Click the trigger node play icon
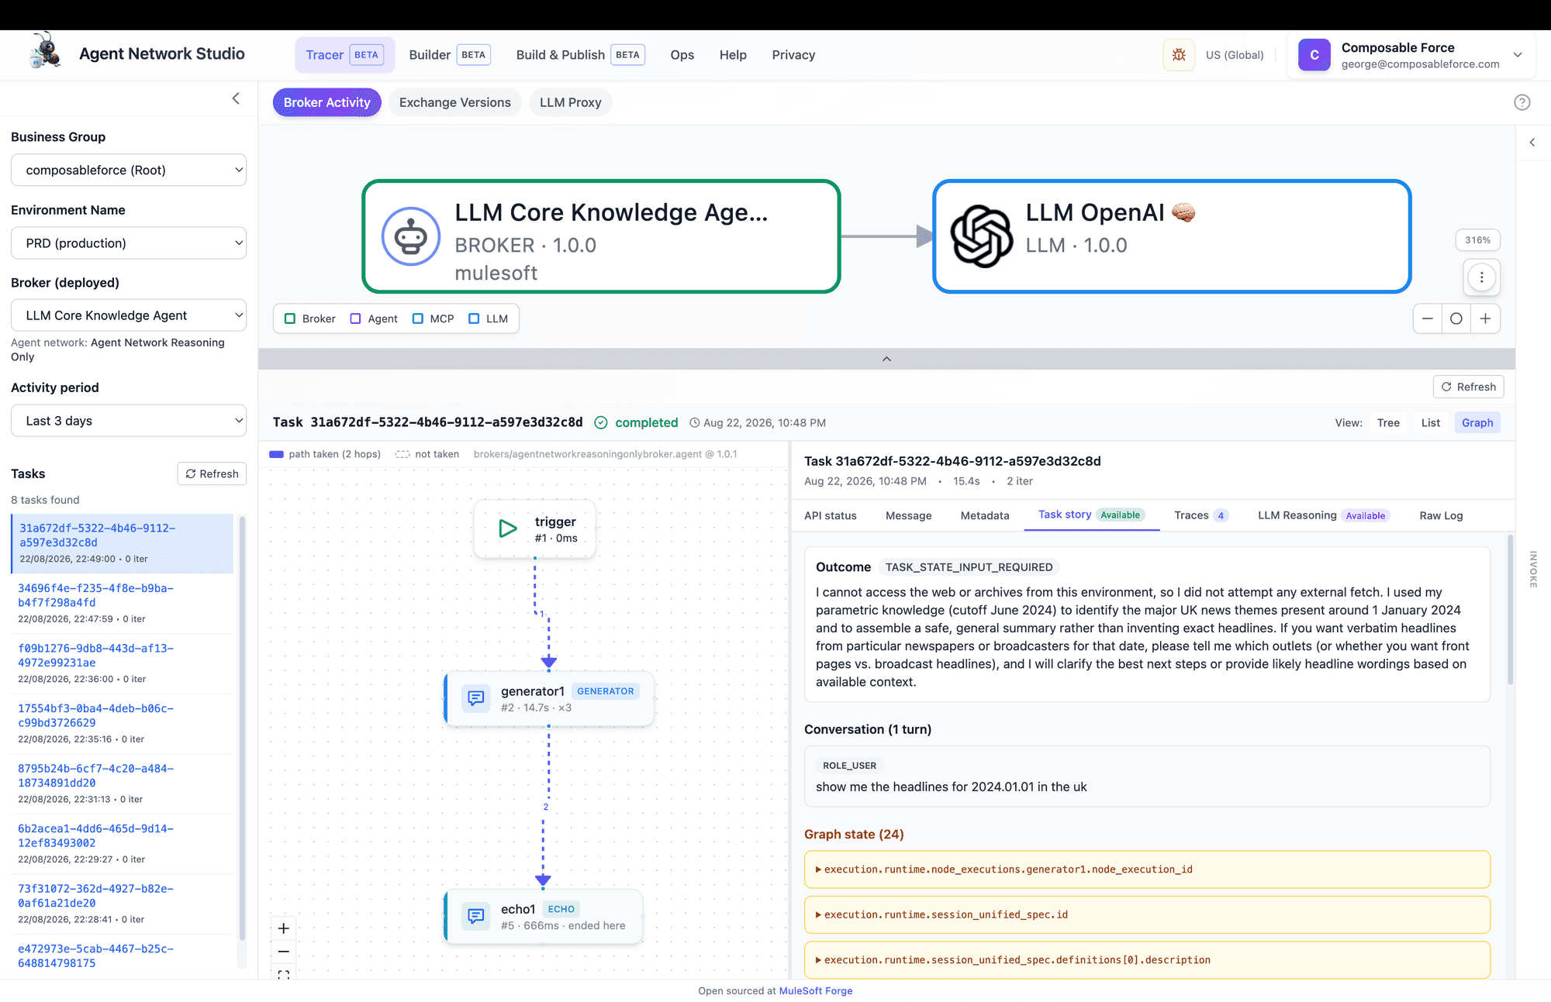 click(508, 529)
